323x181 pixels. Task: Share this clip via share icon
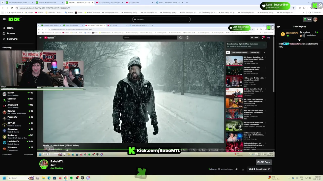(236, 169)
